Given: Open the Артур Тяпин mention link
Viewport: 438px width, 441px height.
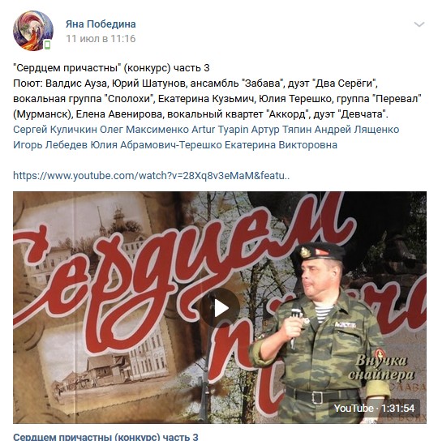Looking at the screenshot, I should (281, 130).
